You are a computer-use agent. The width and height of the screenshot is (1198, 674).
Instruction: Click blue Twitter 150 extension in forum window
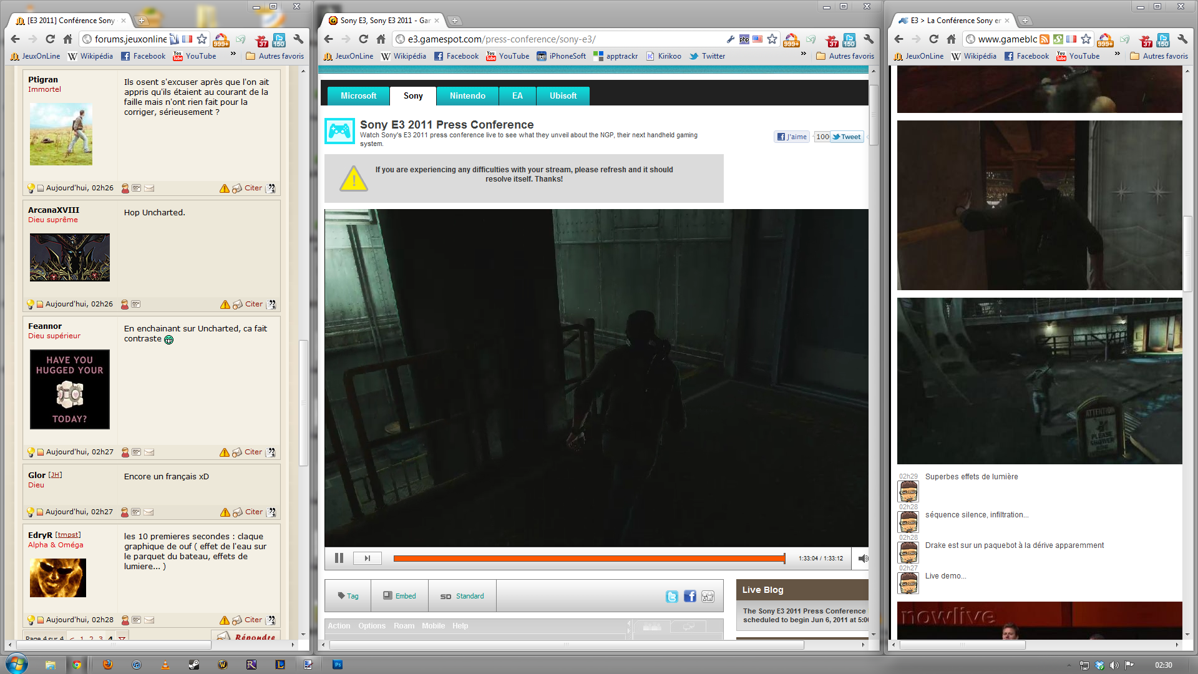tap(279, 40)
